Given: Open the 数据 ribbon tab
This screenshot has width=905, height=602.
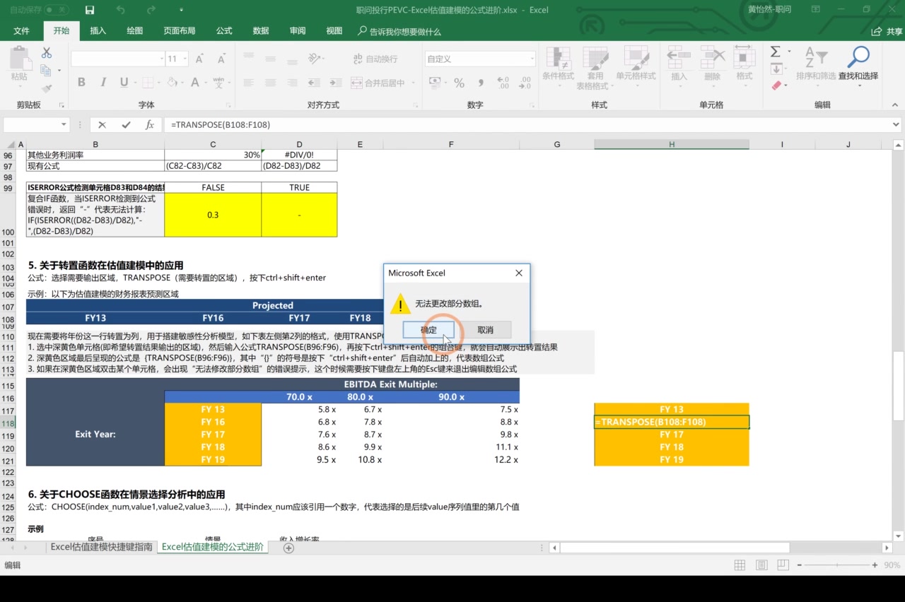Looking at the screenshot, I should tap(261, 31).
